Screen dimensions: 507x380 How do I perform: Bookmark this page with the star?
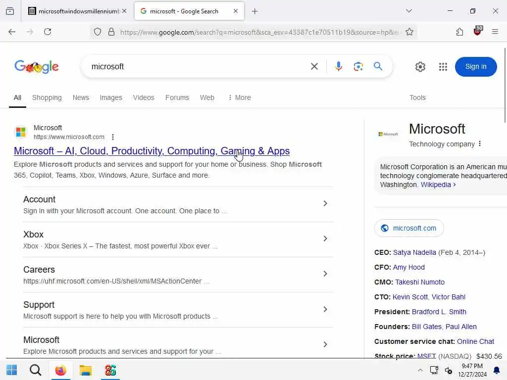pyautogui.click(x=409, y=32)
